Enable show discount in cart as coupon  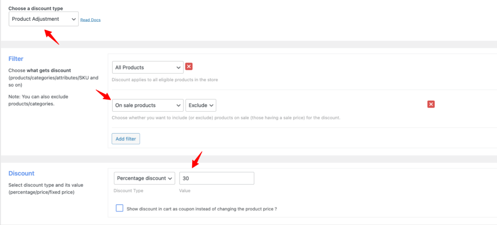point(119,209)
